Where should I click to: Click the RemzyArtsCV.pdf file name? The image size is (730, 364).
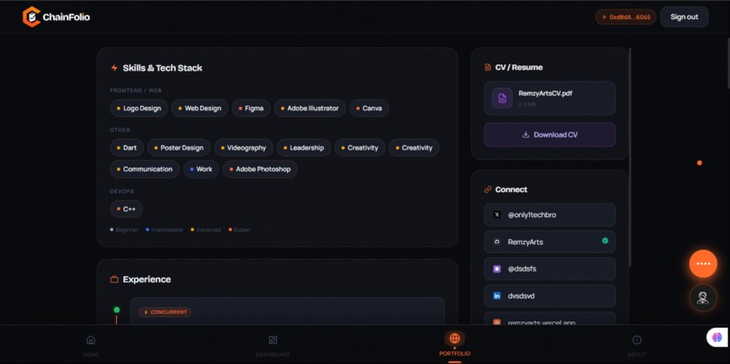coord(545,93)
